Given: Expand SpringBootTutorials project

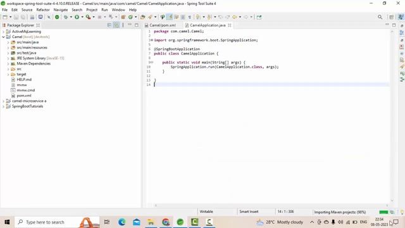Looking at the screenshot, I should (x=3, y=106).
